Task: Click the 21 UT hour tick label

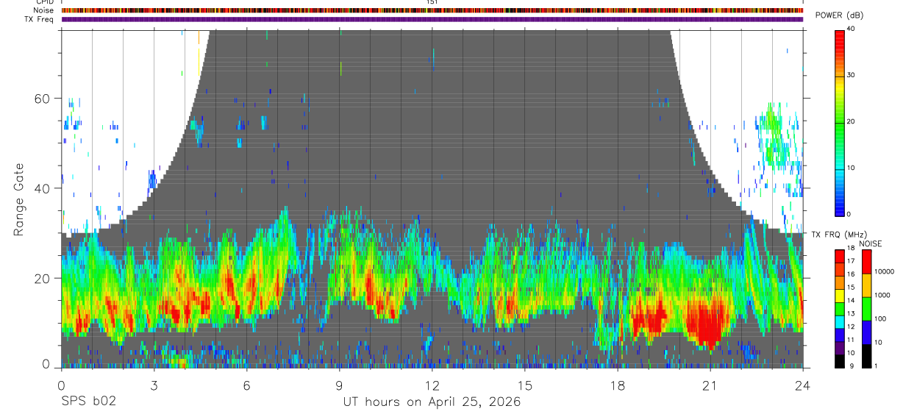Action: click(x=710, y=385)
